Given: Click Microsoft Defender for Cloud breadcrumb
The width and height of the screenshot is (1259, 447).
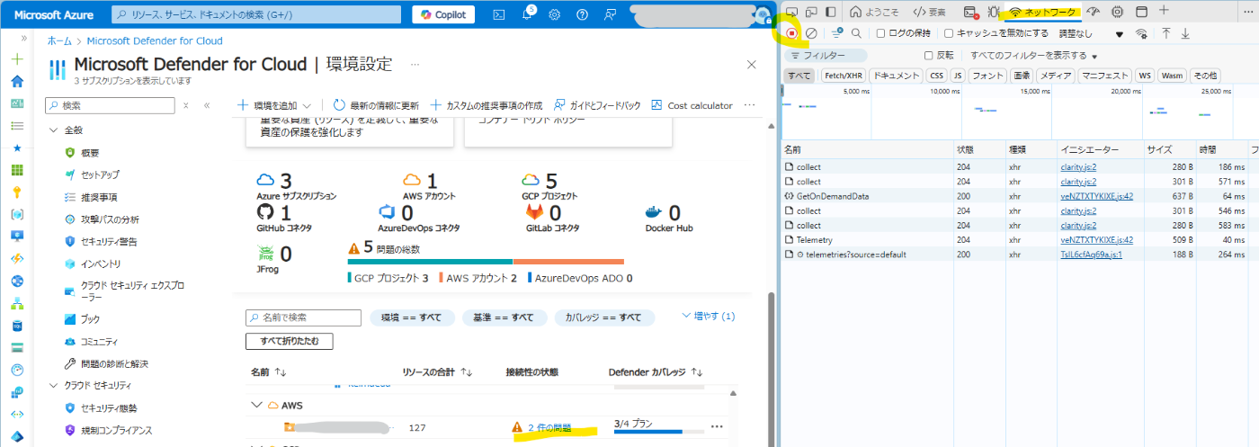Looking at the screenshot, I should 155,40.
